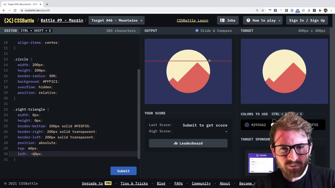Screen dimensions: 335x188
Task: Go forward in the browser
Action: tap(9, 10)
